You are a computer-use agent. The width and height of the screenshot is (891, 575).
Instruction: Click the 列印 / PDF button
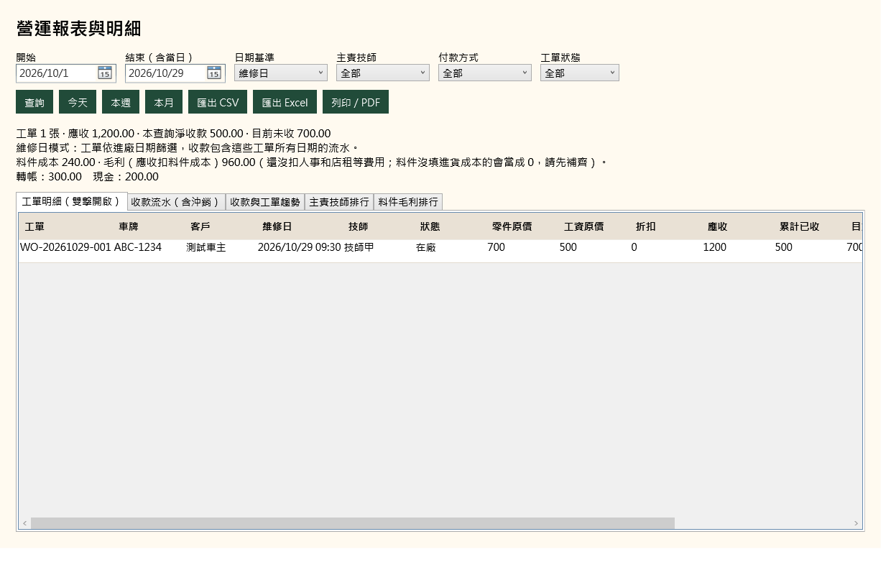tap(356, 102)
